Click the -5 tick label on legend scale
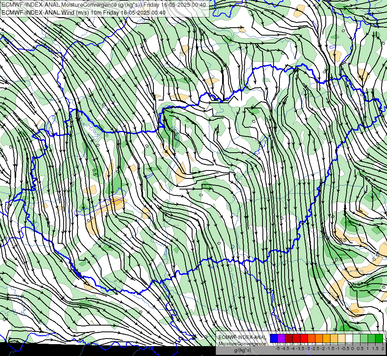The width and height of the screenshot is (387, 356). (278, 348)
